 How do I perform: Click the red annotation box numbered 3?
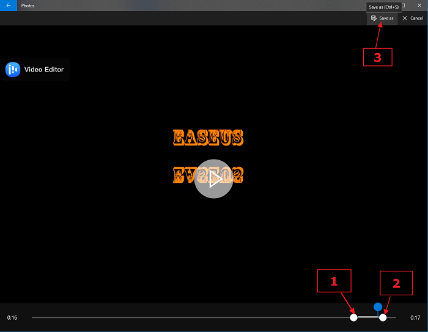coord(377,57)
